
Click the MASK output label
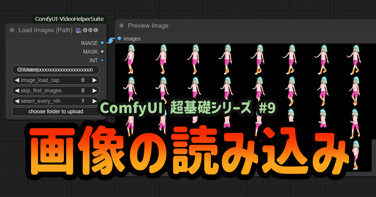pyautogui.click(x=90, y=52)
